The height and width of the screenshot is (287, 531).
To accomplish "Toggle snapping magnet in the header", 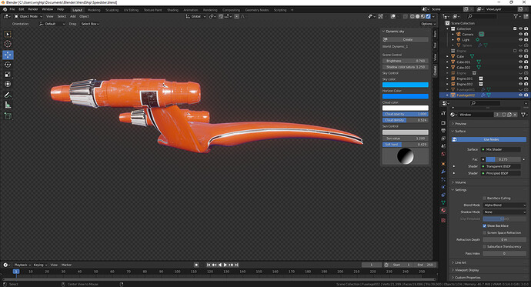I will (x=221, y=16).
